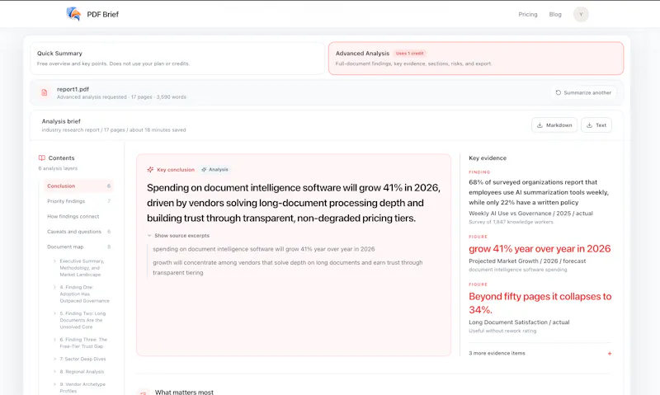Viewport: 660px width, 395px height.
Task: Open 4. Finding One: Adoption Has Outpaced Governance
Action: (84, 294)
